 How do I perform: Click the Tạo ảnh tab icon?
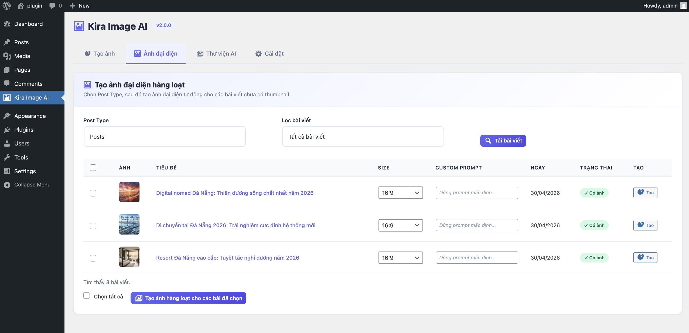tap(88, 53)
